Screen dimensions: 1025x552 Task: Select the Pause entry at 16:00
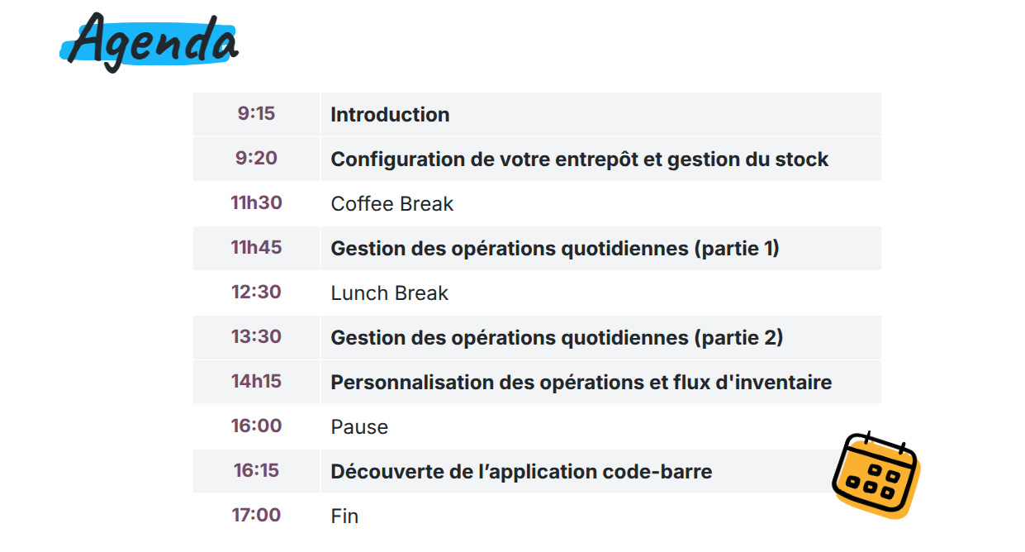(359, 427)
